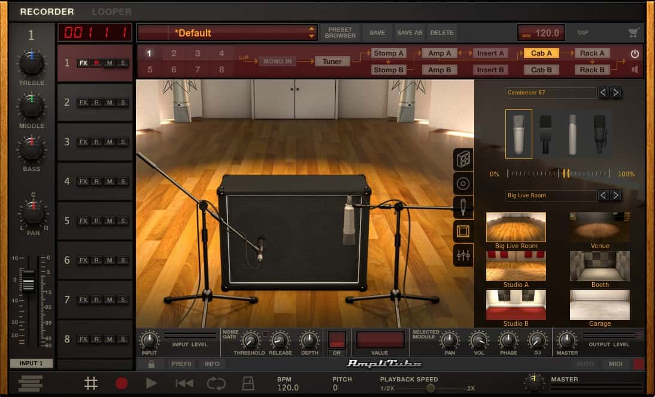
Task: Enable loop playback icon
Action: (216, 383)
